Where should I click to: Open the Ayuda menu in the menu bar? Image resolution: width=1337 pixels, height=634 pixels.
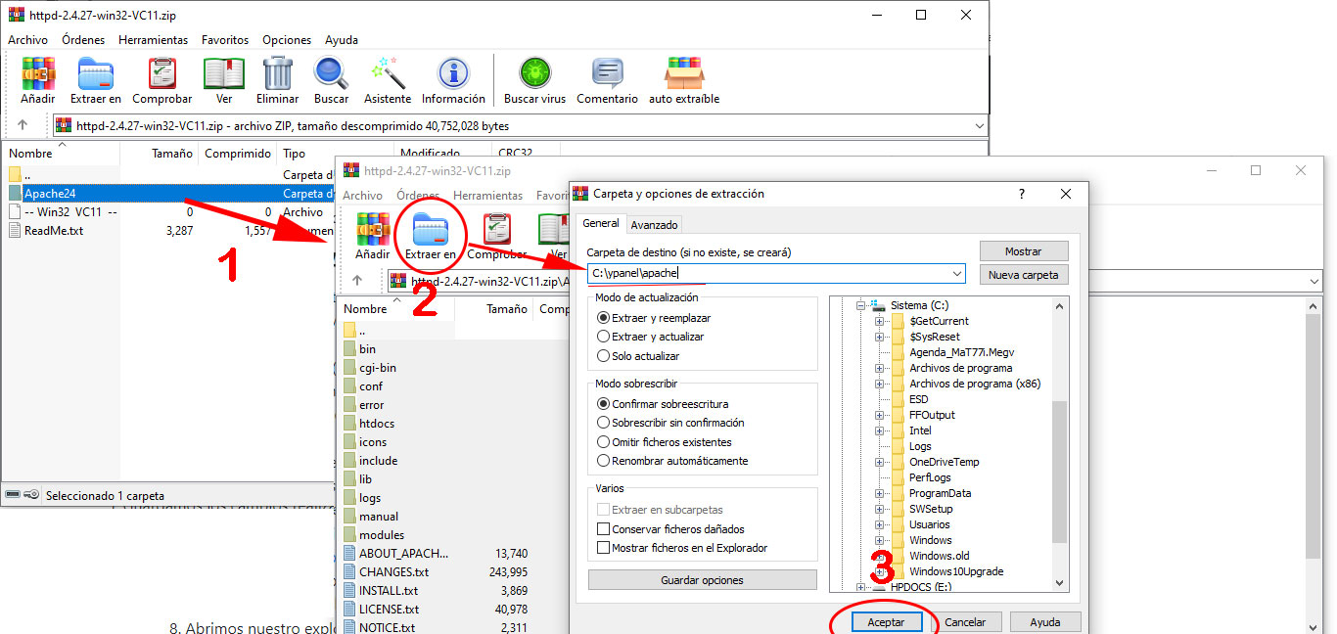342,40
